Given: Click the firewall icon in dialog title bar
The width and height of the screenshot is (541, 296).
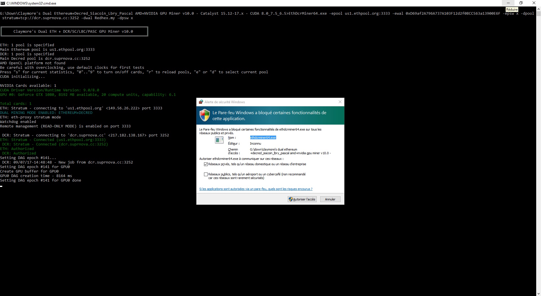Looking at the screenshot, I should tap(201, 102).
